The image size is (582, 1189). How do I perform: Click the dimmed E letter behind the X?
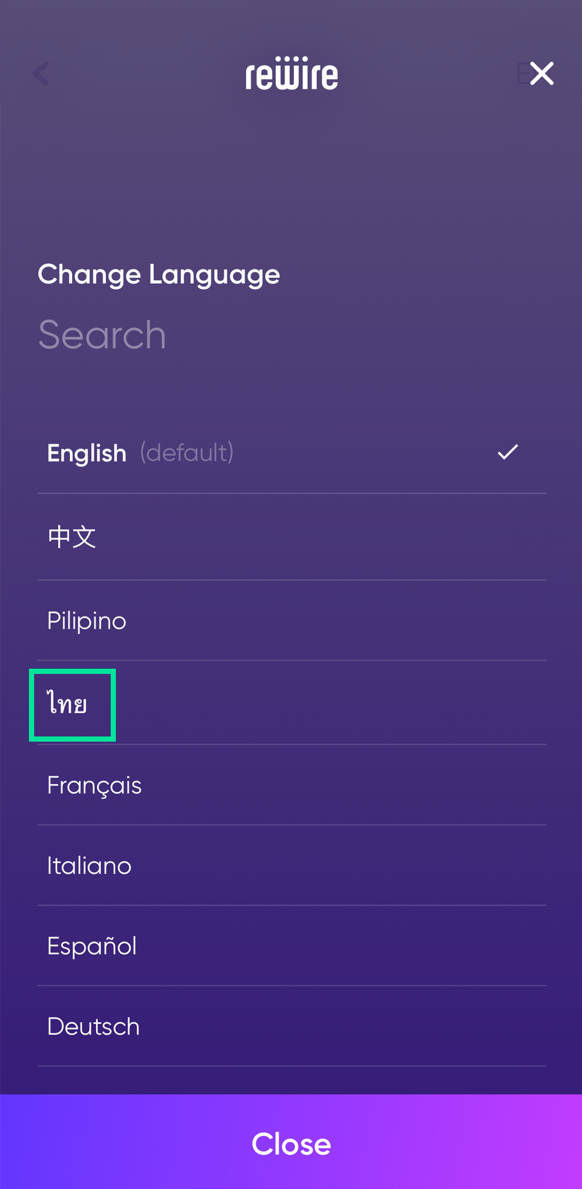click(523, 73)
